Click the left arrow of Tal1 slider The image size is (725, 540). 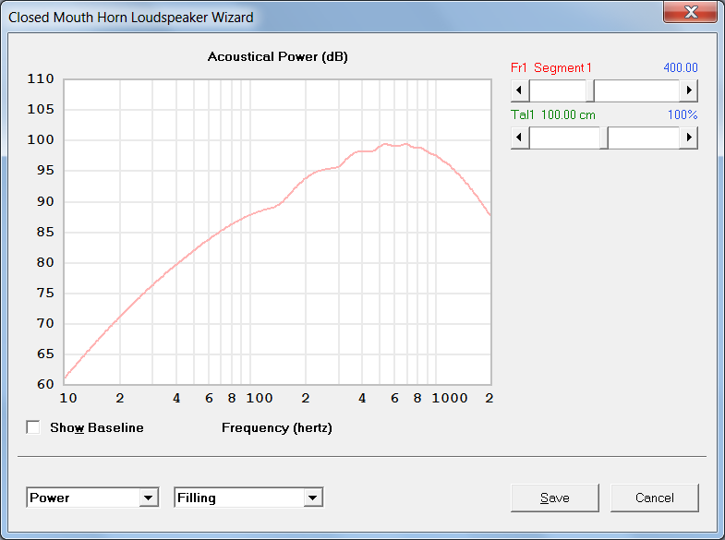click(x=520, y=138)
